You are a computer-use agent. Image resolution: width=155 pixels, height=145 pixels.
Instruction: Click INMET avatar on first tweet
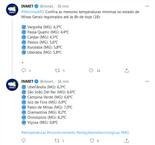coord(12,10)
